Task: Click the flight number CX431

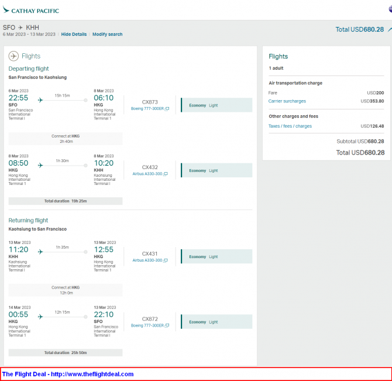Action: 150,254
